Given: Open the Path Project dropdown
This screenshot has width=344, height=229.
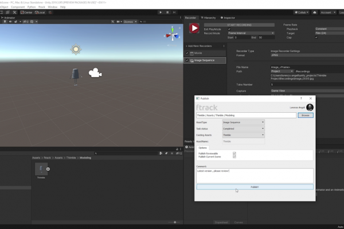Looking at the screenshot, I should [282, 72].
